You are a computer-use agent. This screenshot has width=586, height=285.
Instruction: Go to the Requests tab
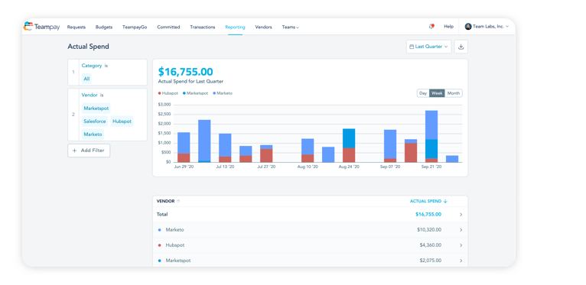[x=77, y=27]
